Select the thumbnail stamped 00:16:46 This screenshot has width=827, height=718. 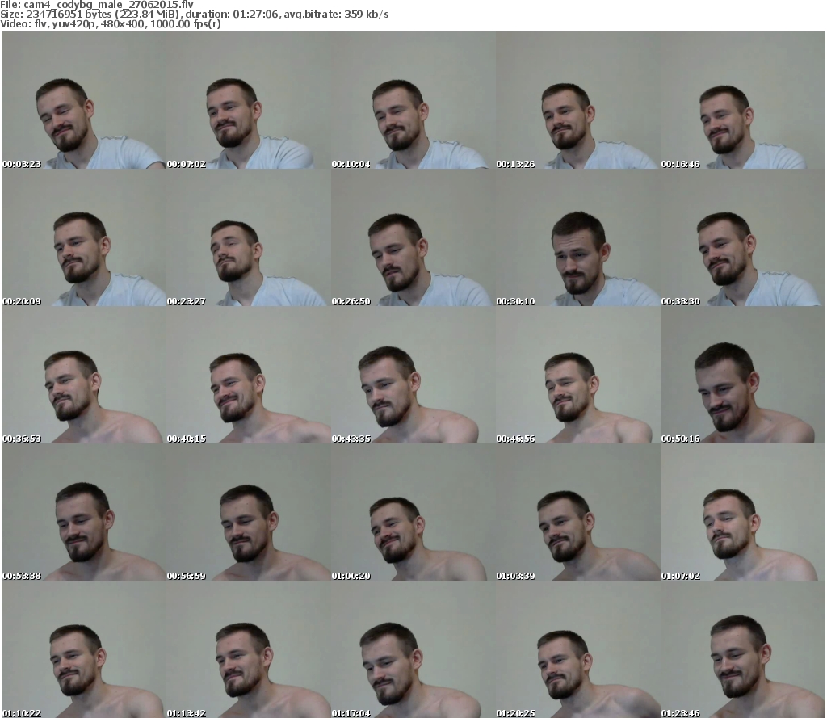click(x=743, y=100)
